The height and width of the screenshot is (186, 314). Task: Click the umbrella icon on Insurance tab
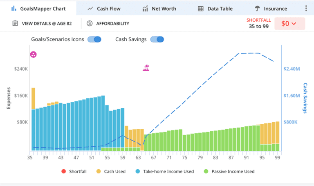click(257, 9)
